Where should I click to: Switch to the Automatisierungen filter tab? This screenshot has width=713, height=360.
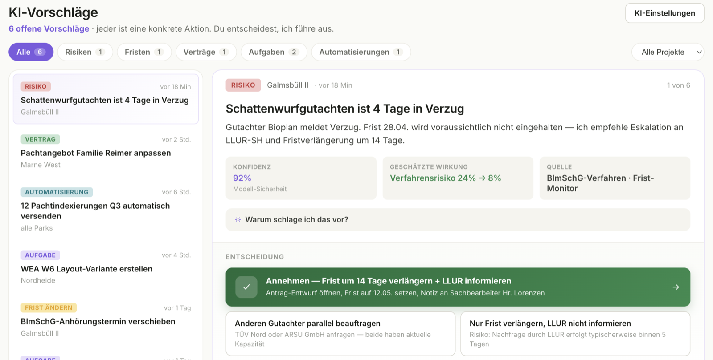pyautogui.click(x=361, y=52)
